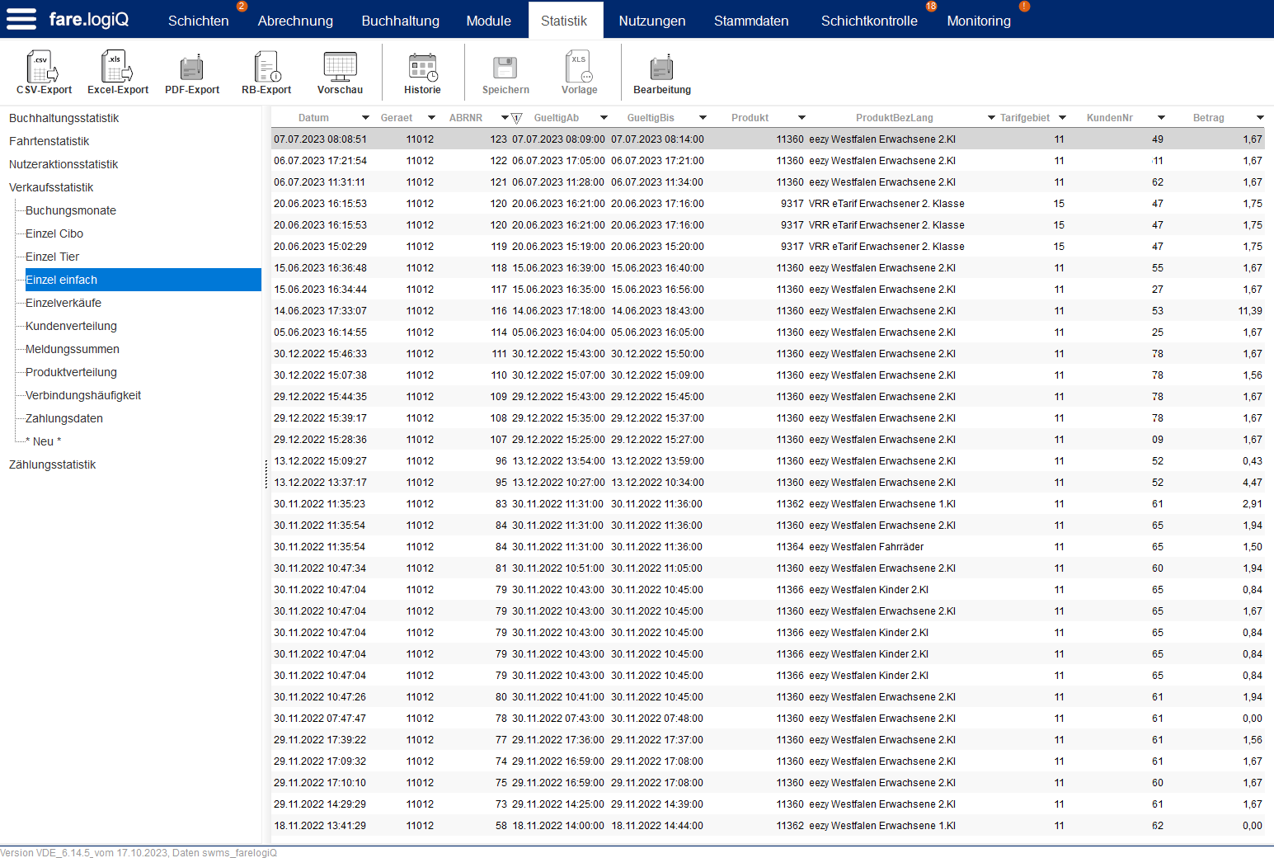
Task: Open the hamburger menu beside fare.logiQ
Action: pos(21,19)
